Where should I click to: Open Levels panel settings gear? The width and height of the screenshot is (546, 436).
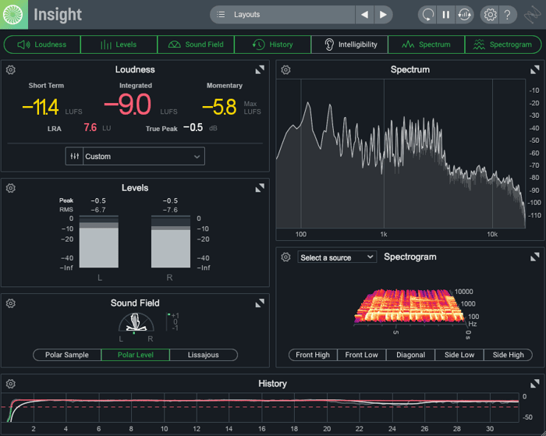(x=11, y=188)
